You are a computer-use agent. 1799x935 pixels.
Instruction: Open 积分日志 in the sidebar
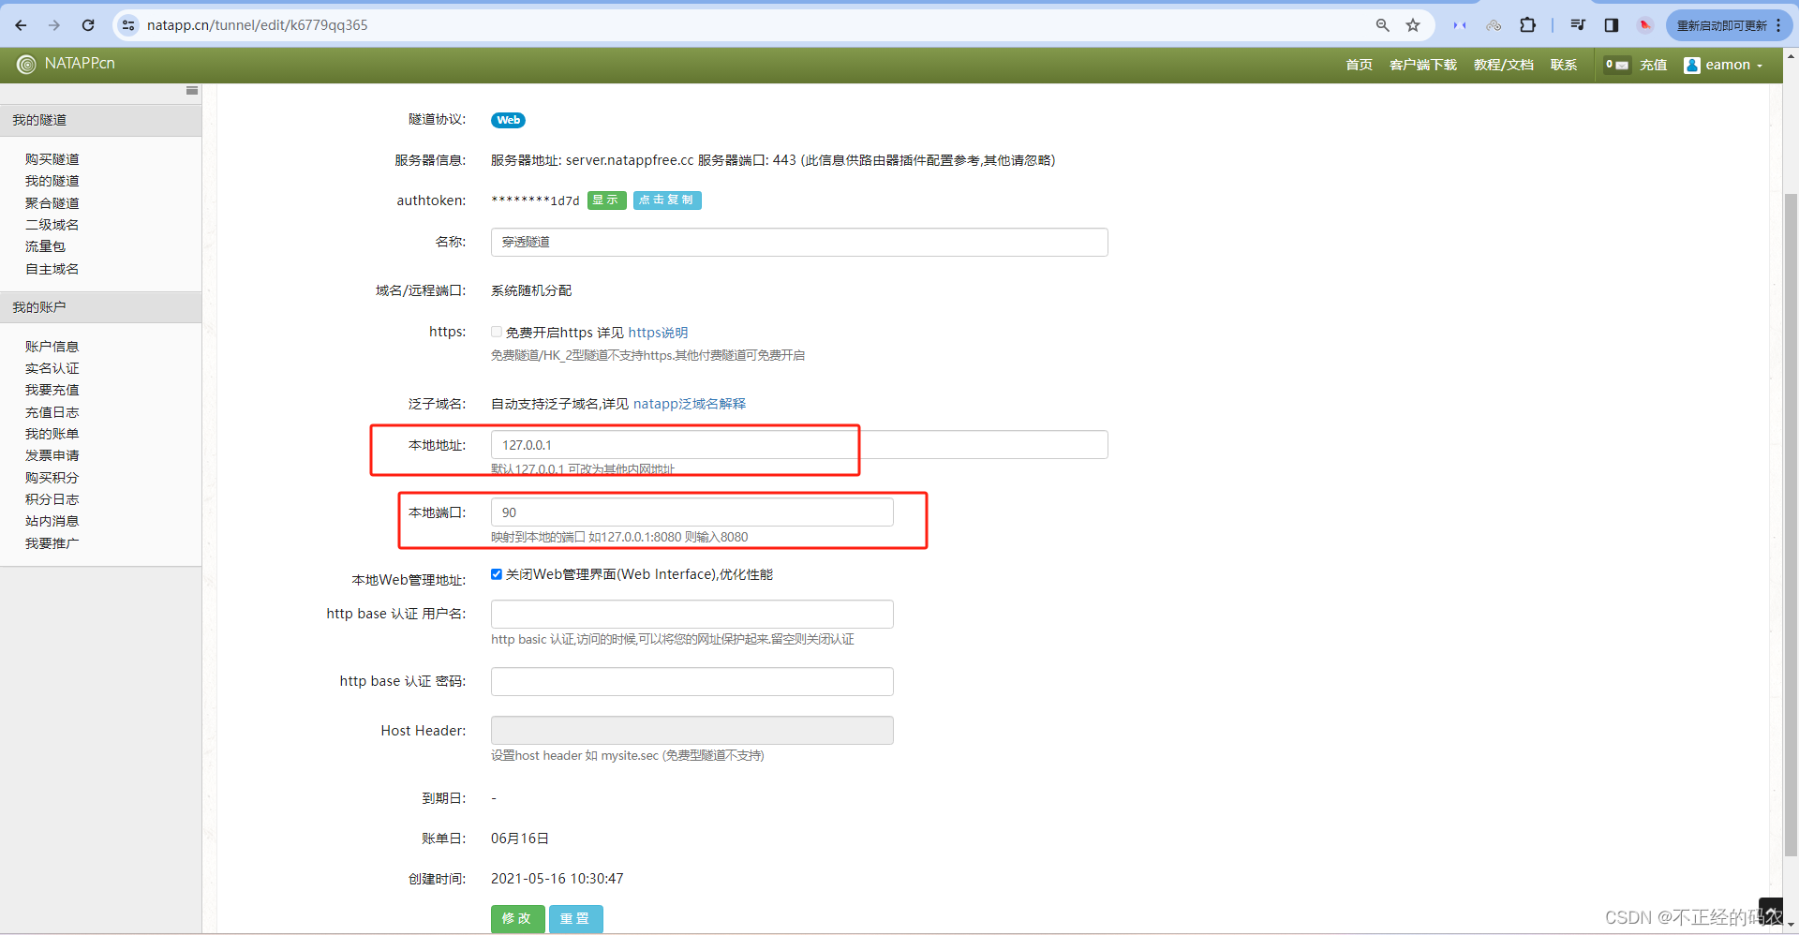pyautogui.click(x=52, y=499)
